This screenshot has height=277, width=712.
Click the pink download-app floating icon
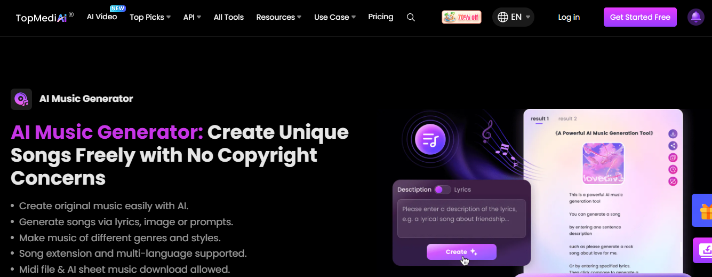pos(703,250)
